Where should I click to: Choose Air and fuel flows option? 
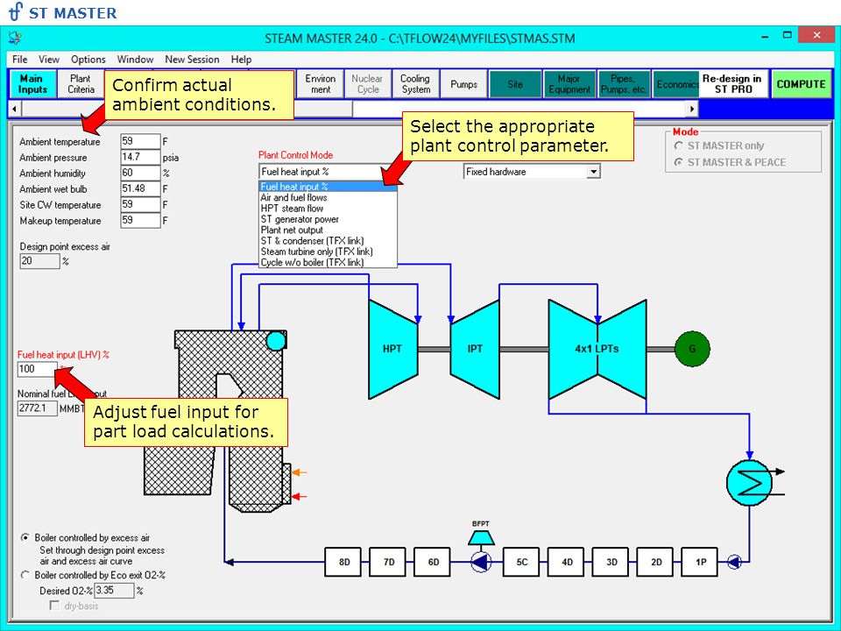tap(328, 197)
